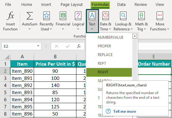Expand the More Functions dropdown arrow
Screen dimensions: 172x118
[x=168, y=29]
